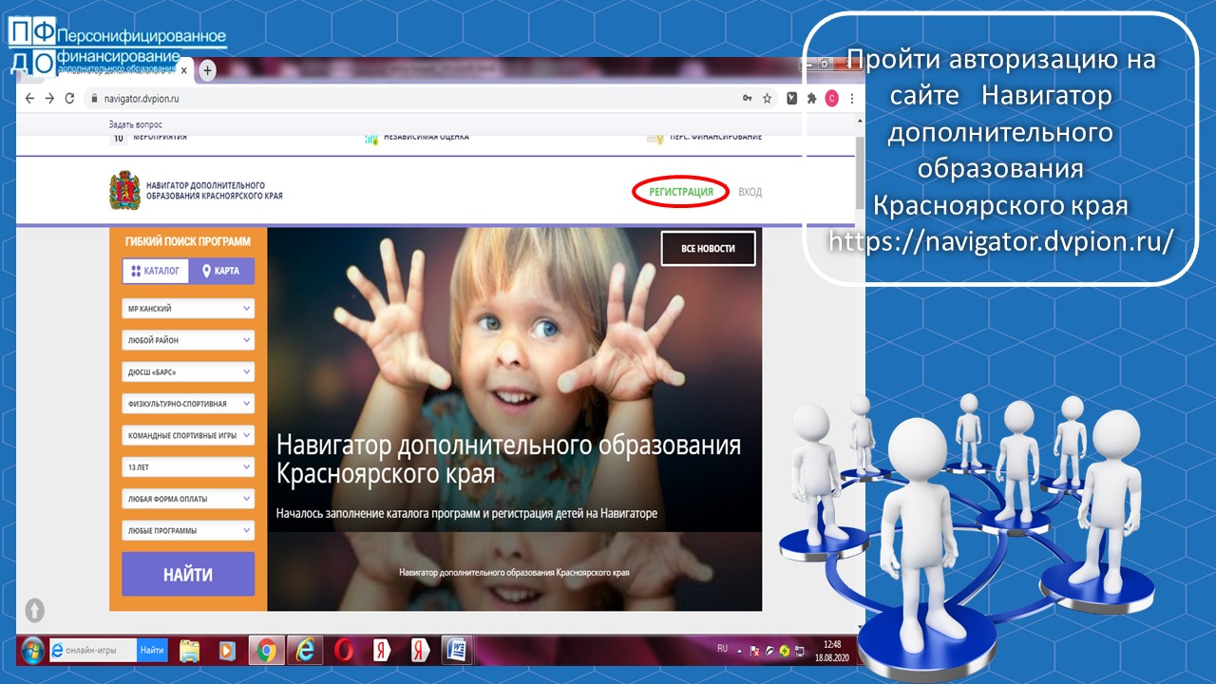Screen dimensions: 1216x684
Task: Click the 'Все новости' button
Action: tap(709, 248)
